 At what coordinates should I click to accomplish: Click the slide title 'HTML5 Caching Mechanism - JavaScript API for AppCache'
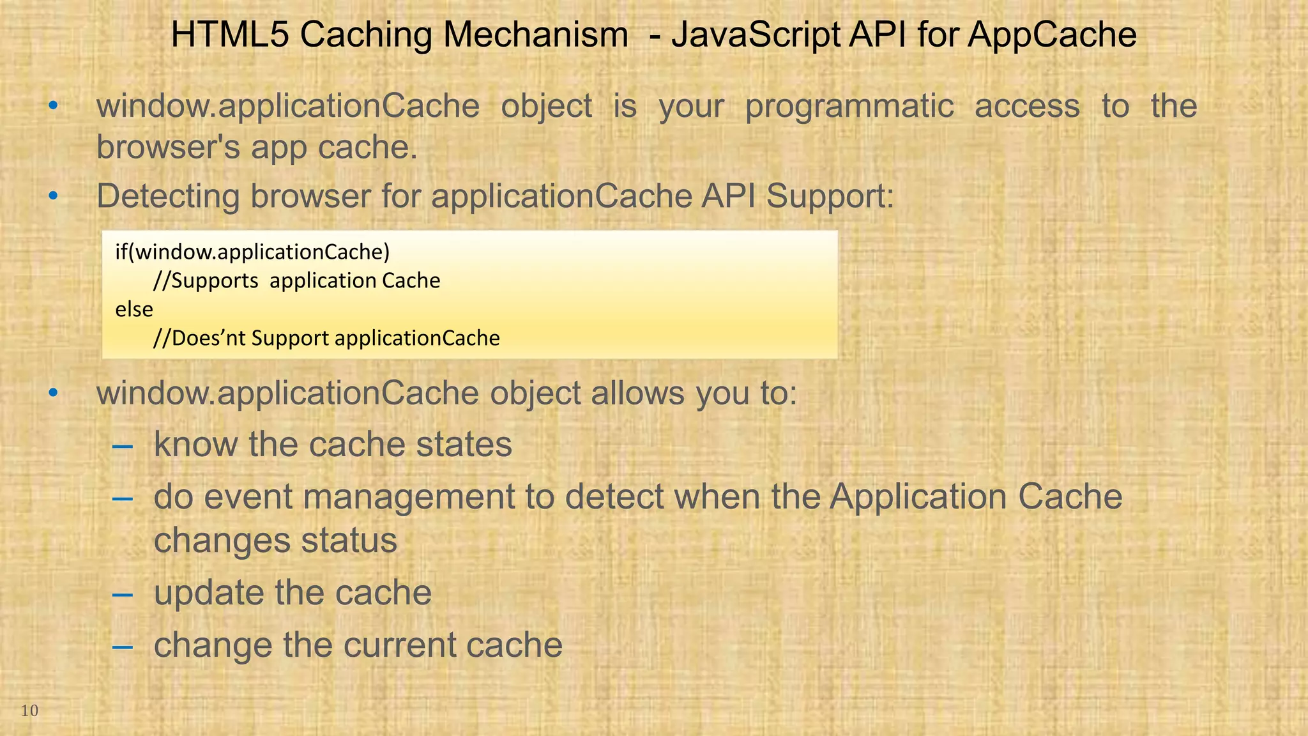[x=653, y=34]
